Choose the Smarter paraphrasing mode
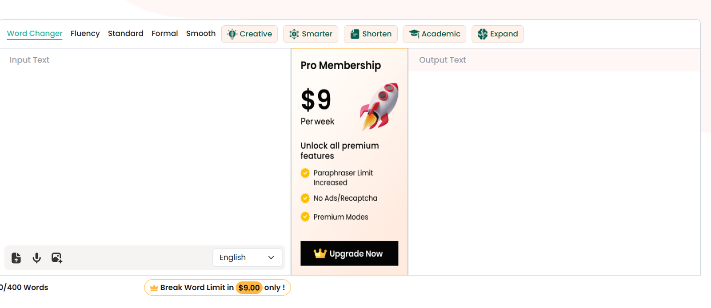The image size is (711, 308). pos(311,34)
